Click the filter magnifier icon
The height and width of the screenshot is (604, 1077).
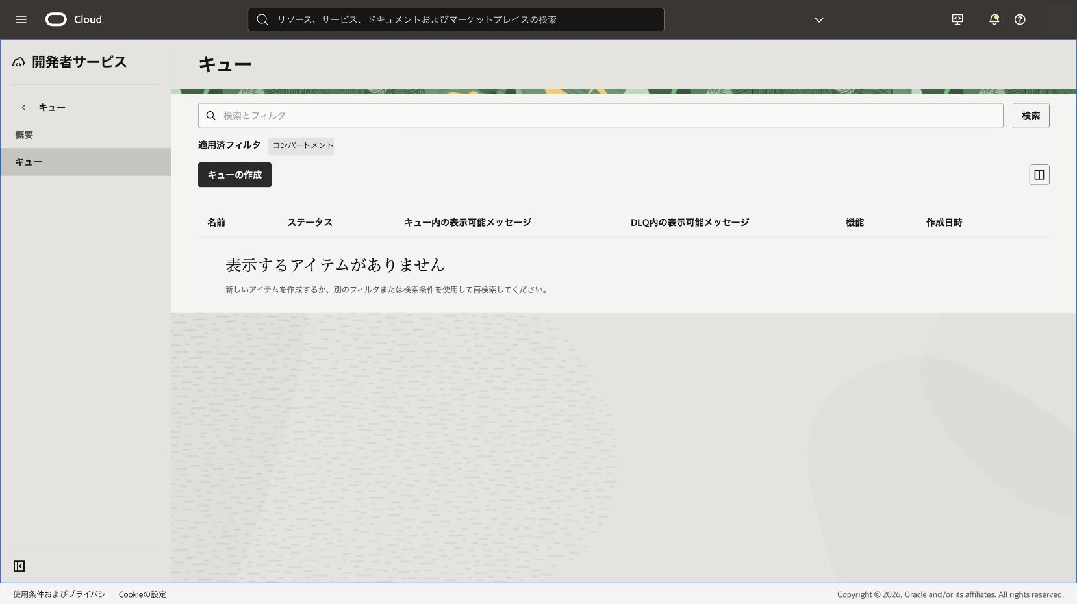pyautogui.click(x=211, y=116)
